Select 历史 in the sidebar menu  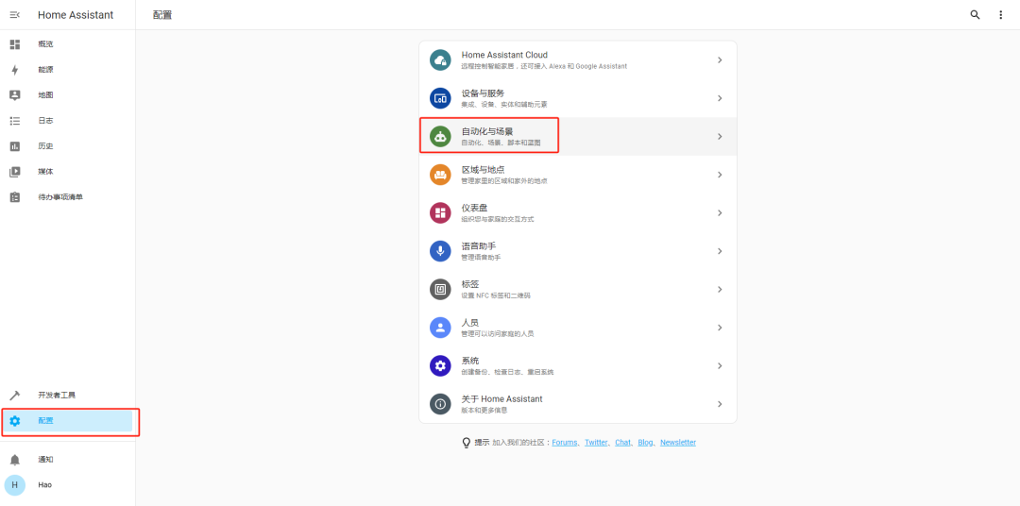pos(45,146)
